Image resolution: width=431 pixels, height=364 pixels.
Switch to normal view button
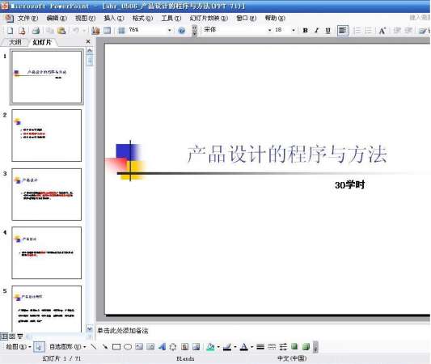[x=4, y=336]
